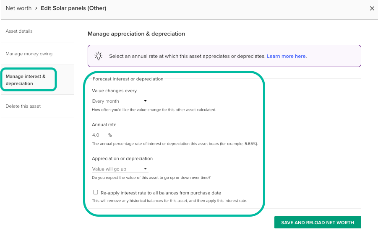
Task: Click the Manage appreciation & depreciation heading
Action: [136, 34]
